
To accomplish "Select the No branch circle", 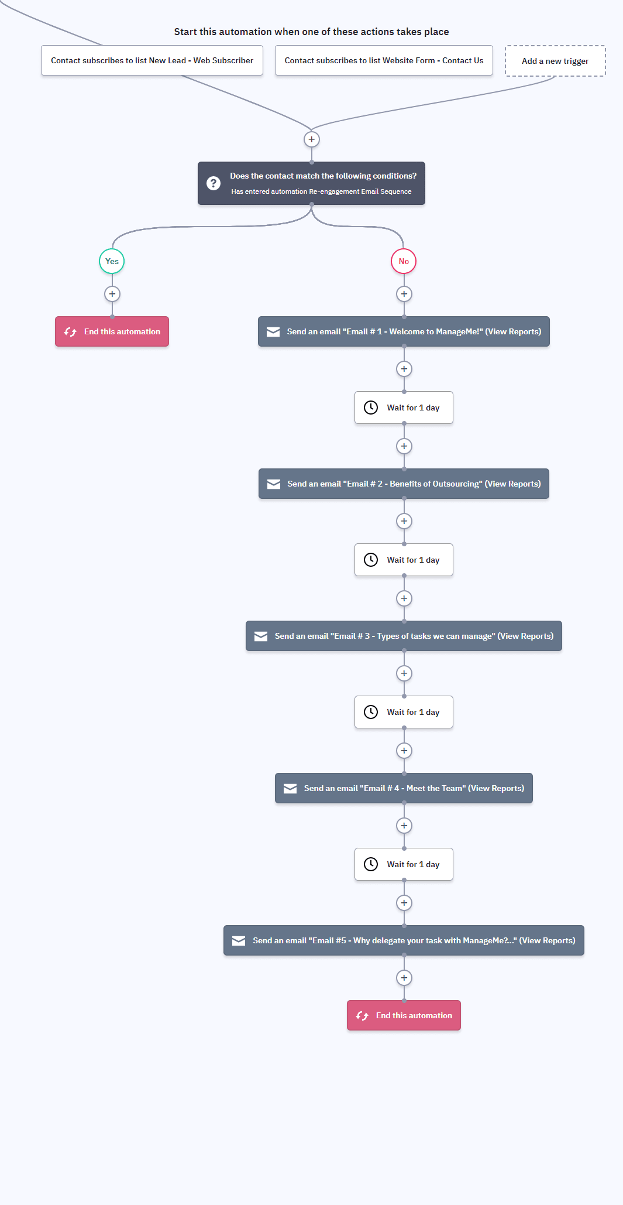I will tap(404, 261).
